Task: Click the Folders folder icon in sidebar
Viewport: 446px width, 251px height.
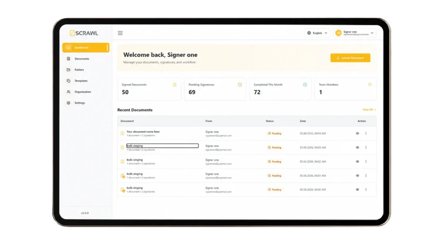Action: click(68, 70)
